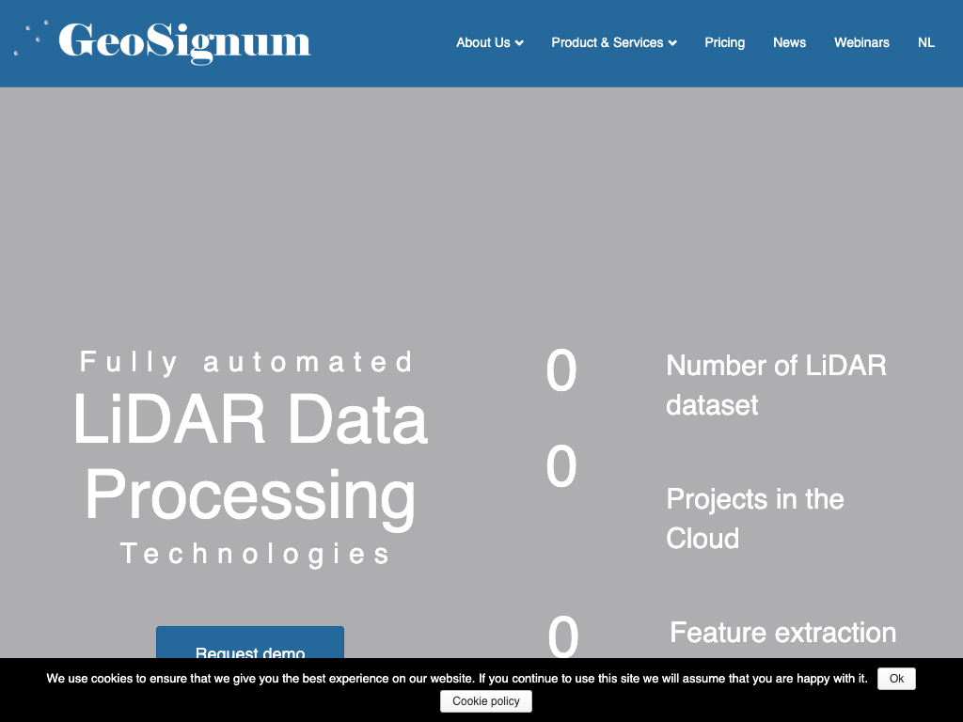Expand the Product & Services chevron arrow

[672, 43]
